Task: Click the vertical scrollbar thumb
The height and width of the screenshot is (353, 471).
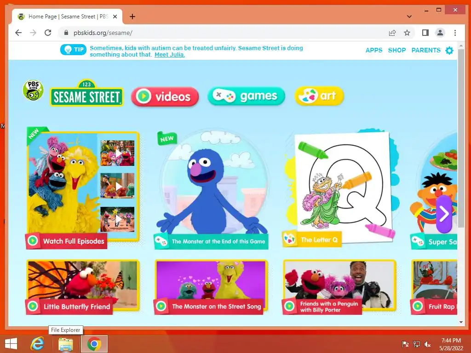Action: click(461, 138)
